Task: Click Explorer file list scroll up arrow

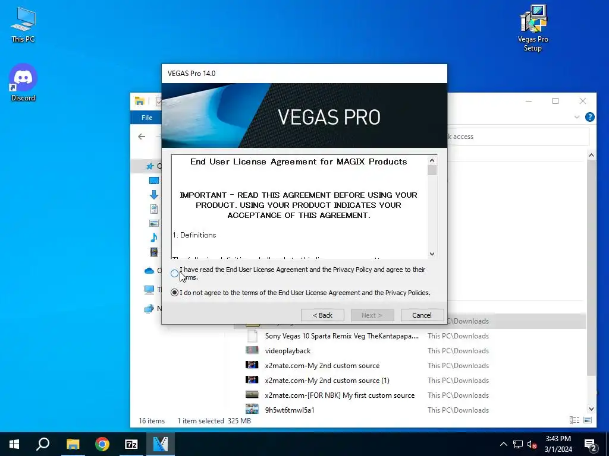Action: [x=591, y=156]
